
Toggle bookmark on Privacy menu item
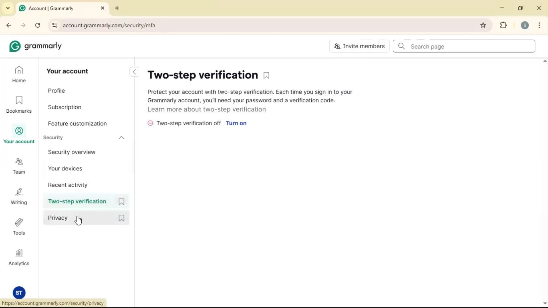(x=121, y=218)
